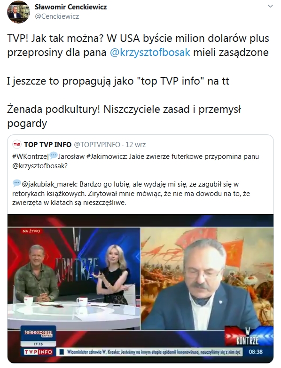Open the 12 wrz timestamp

click(x=136, y=145)
